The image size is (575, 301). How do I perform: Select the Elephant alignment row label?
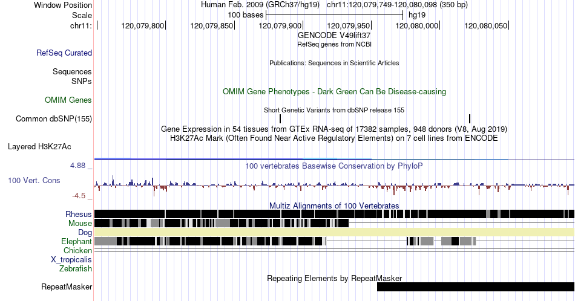[x=76, y=241]
